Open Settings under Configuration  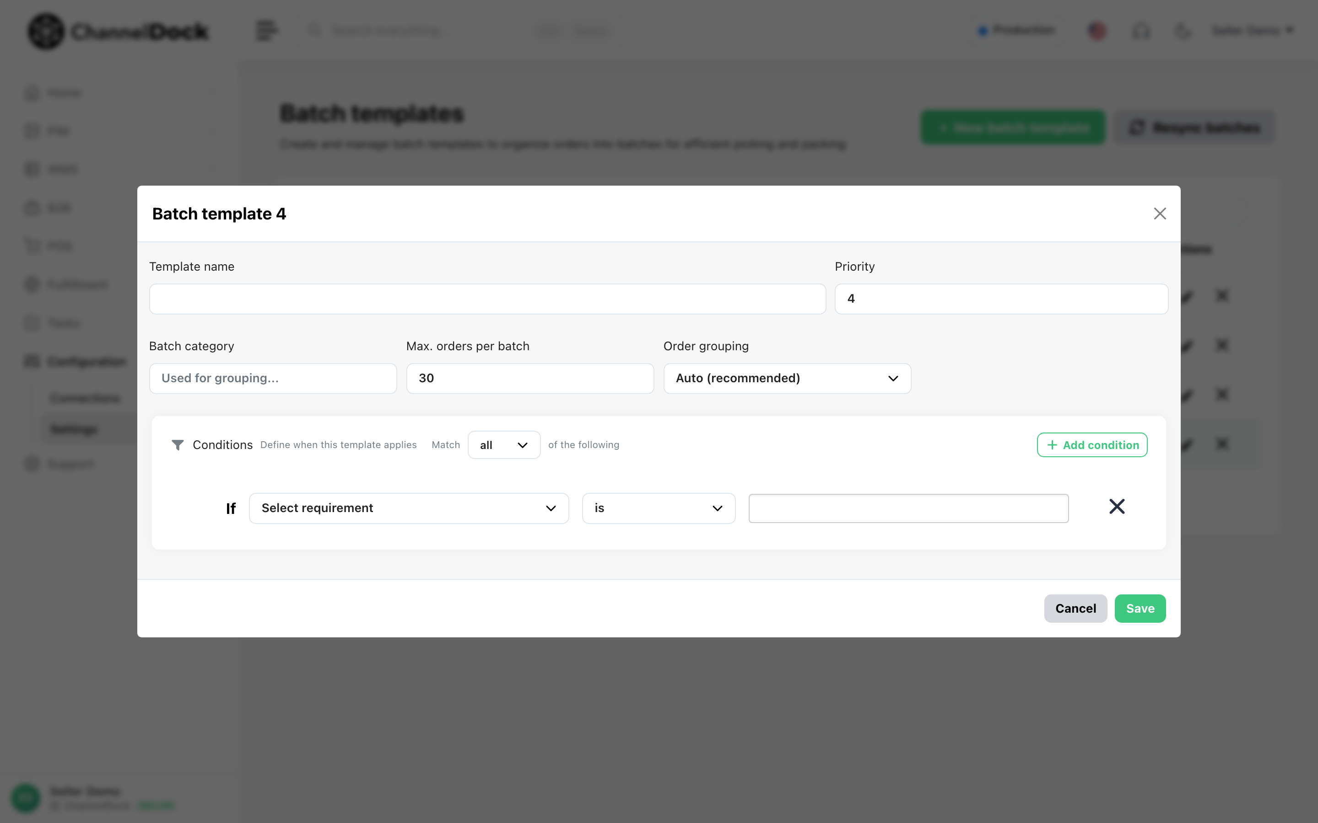click(74, 429)
